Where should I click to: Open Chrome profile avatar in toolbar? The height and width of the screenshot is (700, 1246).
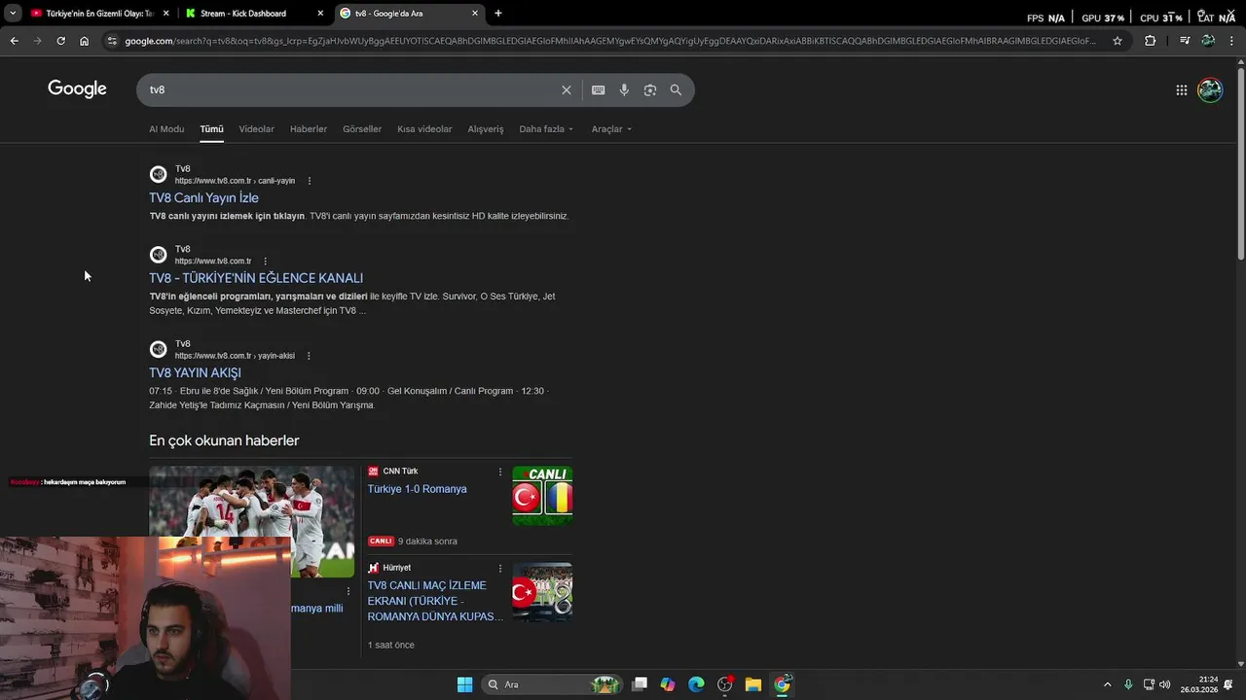pos(1208,41)
